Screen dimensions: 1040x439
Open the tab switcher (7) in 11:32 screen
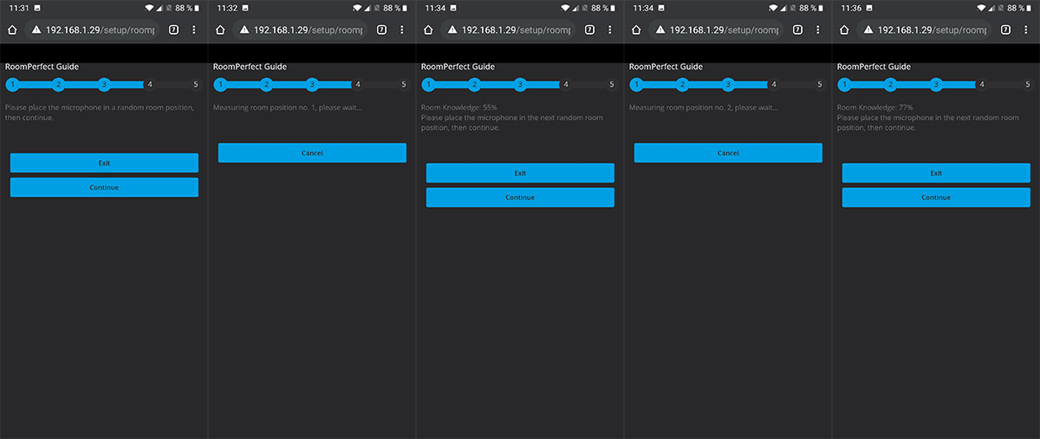click(381, 29)
